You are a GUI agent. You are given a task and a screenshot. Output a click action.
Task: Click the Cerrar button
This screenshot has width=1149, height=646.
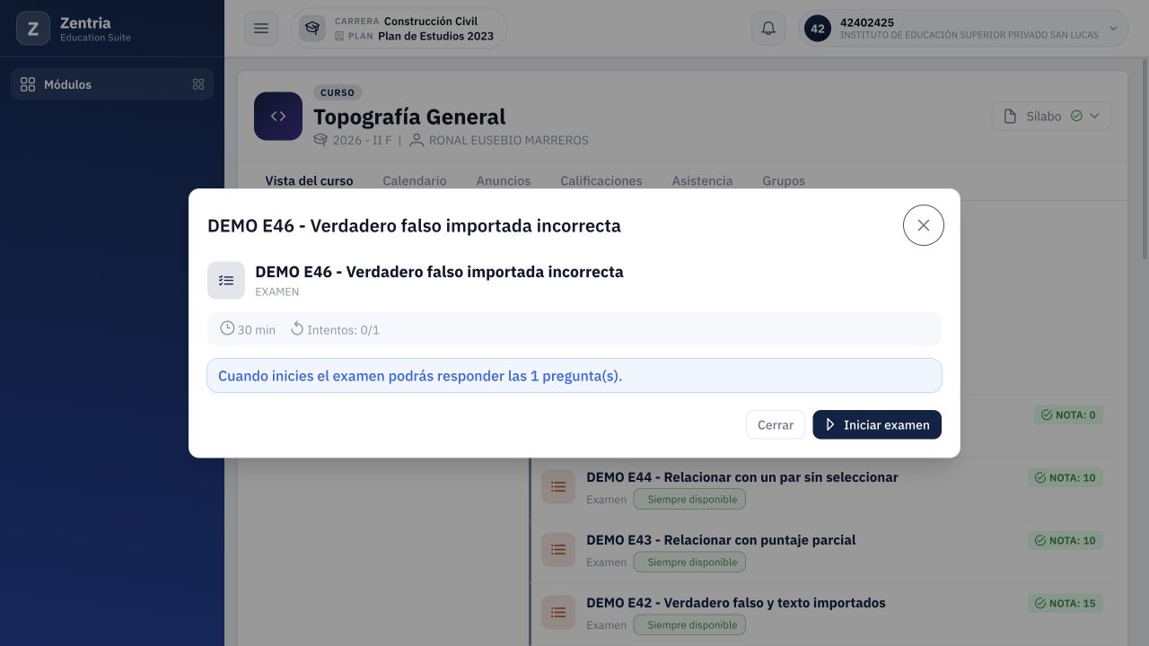pos(776,424)
